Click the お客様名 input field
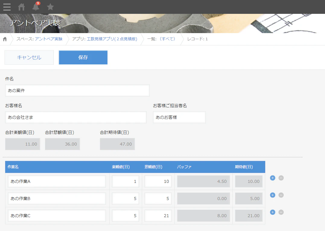This screenshot has height=231, width=325. click(76, 117)
